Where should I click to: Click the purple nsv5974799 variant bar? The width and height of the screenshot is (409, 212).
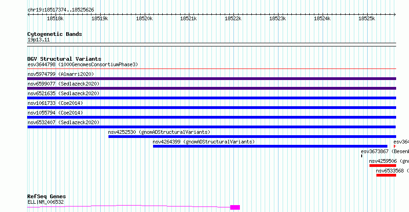pos(211,79)
